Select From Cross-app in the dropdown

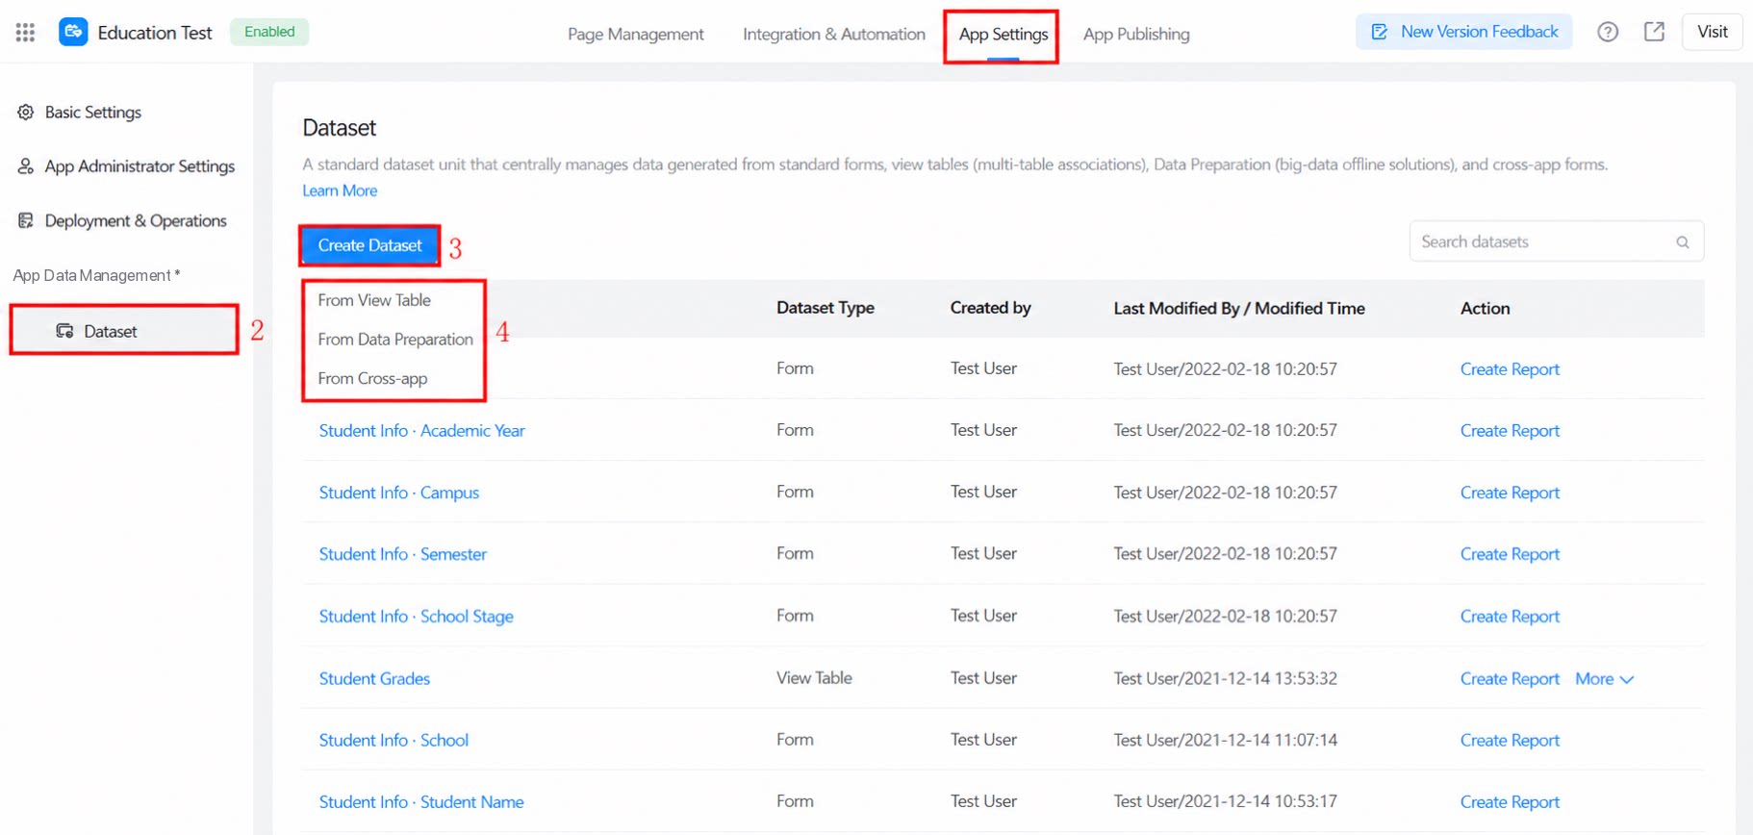[372, 378]
